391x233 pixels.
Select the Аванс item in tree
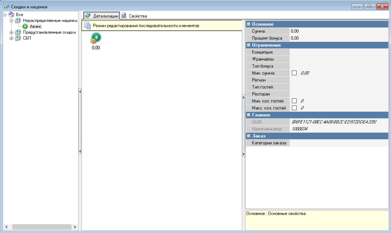[x=36, y=26]
